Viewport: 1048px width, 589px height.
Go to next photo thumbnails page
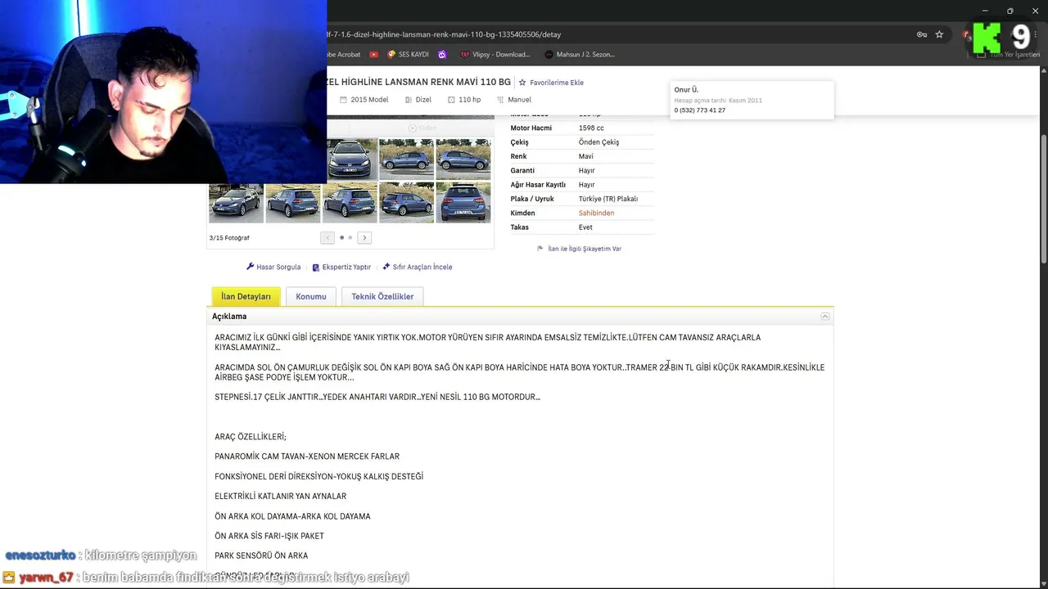coord(364,238)
